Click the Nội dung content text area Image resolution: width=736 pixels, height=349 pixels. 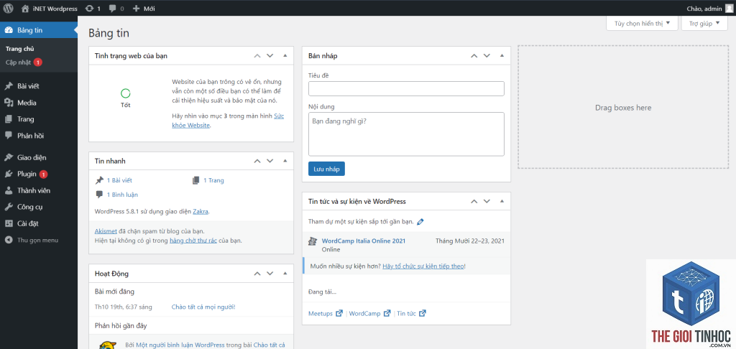coord(407,134)
